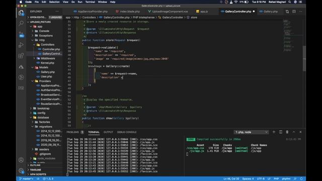The image size is (322, 181).
Task: Switch to Gallery.php editor tab
Action: (x=269, y=12)
